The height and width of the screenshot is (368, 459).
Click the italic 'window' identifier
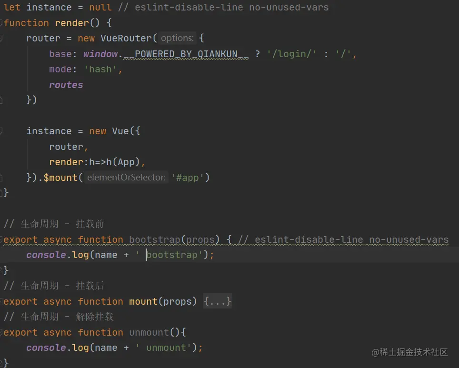(100, 54)
